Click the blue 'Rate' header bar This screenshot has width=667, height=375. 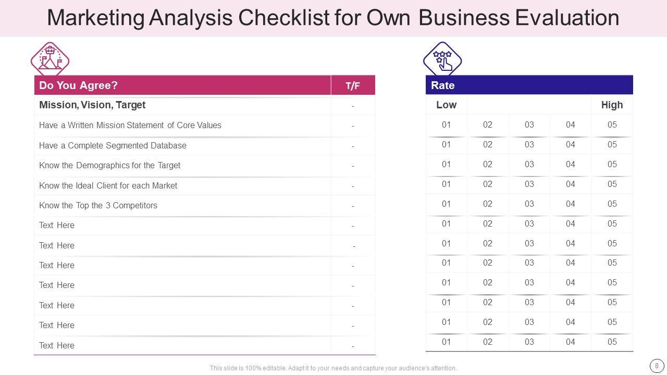coord(529,85)
